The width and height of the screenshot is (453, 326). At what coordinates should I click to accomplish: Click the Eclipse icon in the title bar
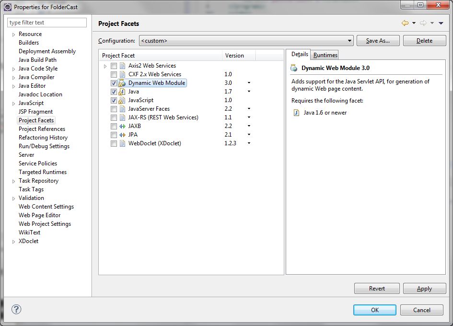coord(8,7)
